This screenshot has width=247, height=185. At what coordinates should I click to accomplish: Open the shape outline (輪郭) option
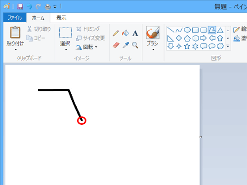coord(240,29)
